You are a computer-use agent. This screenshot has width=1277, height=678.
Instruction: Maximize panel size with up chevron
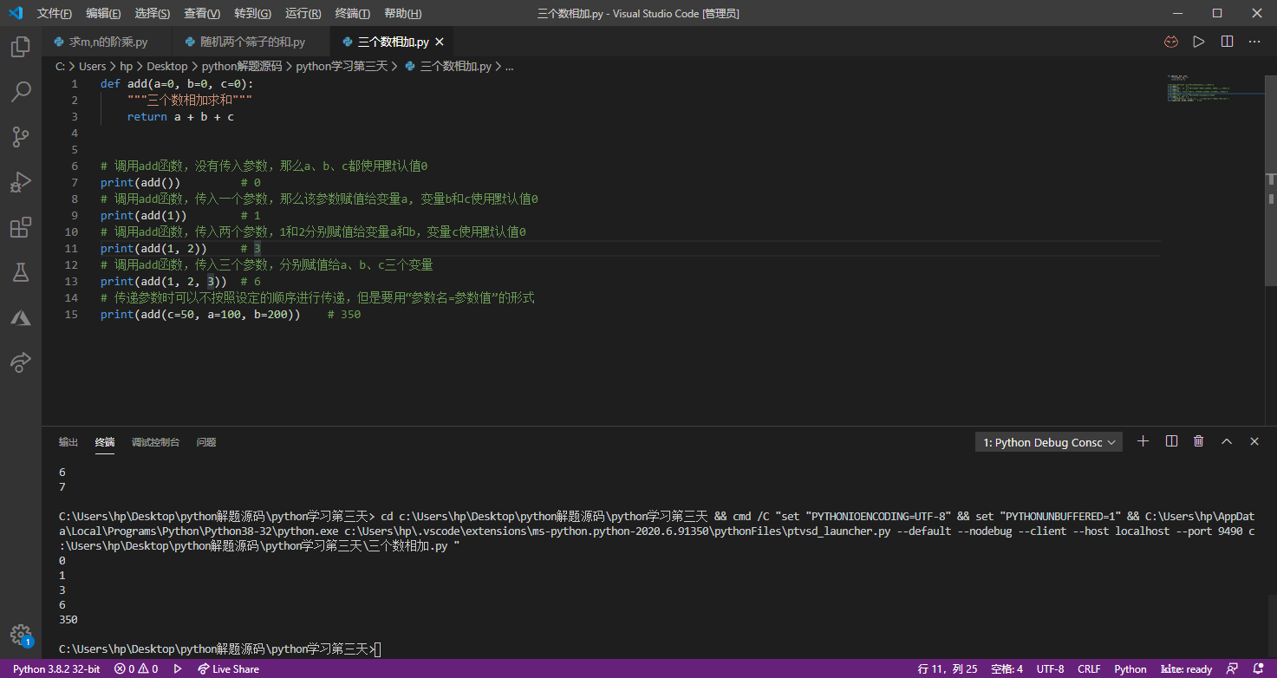(x=1227, y=441)
